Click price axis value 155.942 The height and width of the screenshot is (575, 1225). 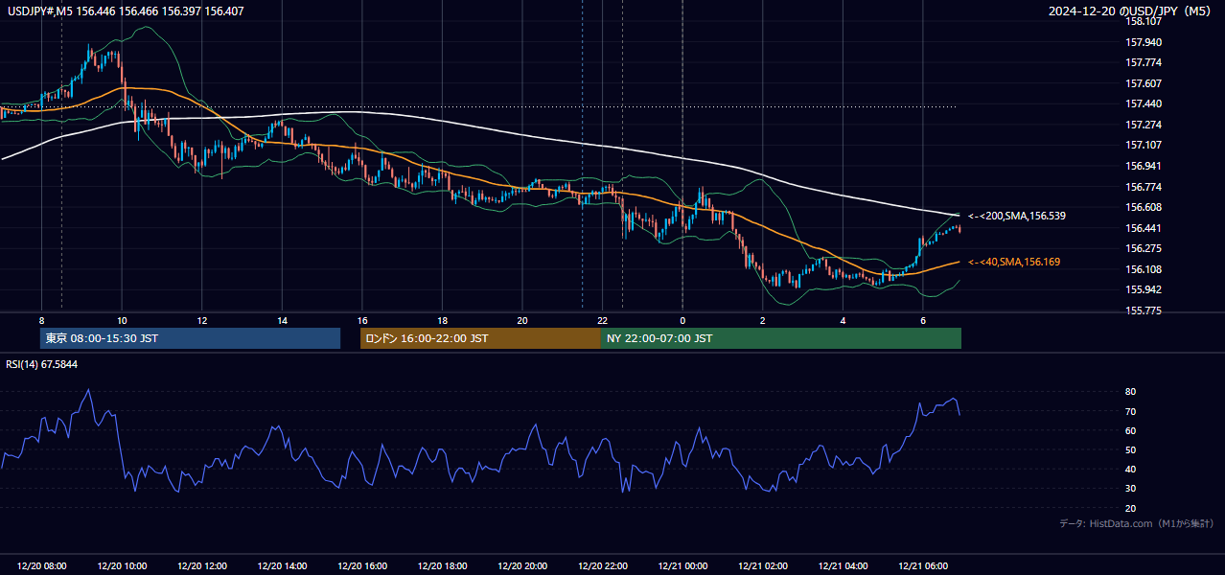[x=1144, y=289]
